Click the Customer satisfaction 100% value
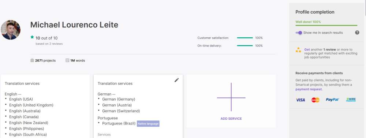The height and width of the screenshot is (138, 366). (x=259, y=38)
